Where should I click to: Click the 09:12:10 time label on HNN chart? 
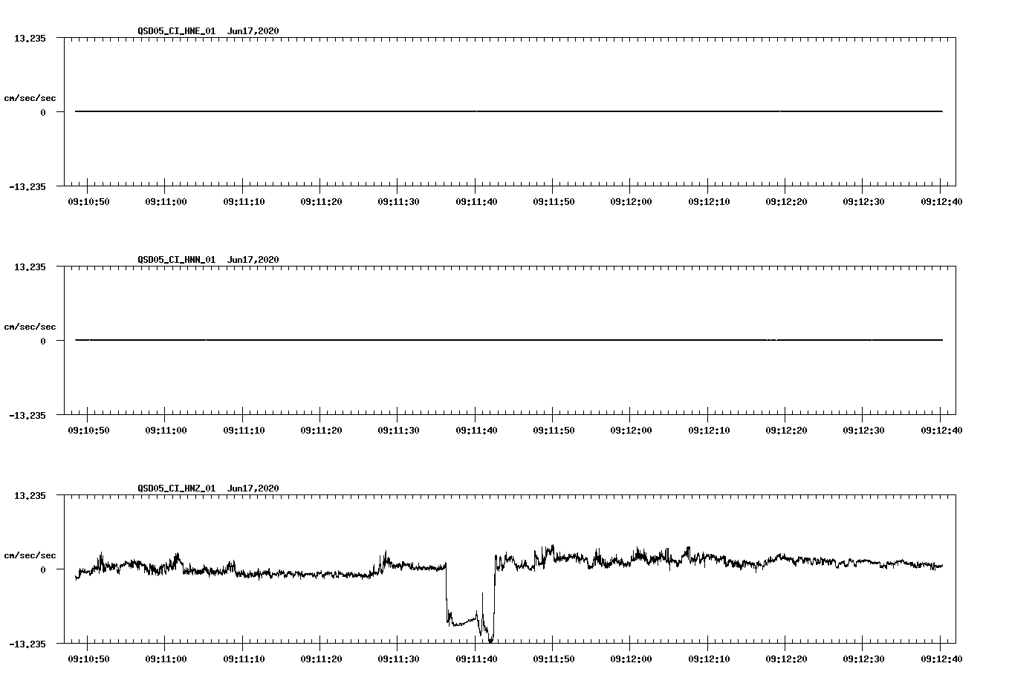point(709,430)
